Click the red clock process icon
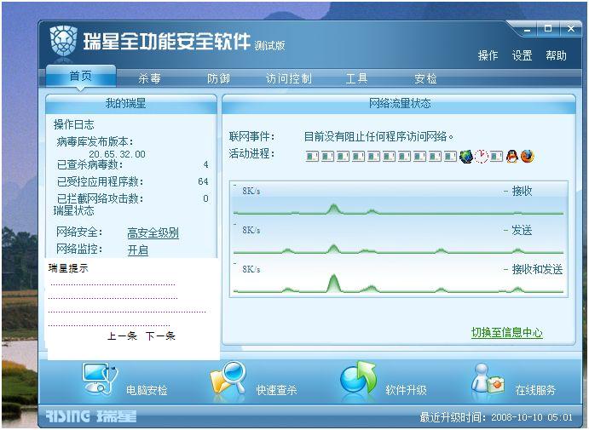 point(482,156)
